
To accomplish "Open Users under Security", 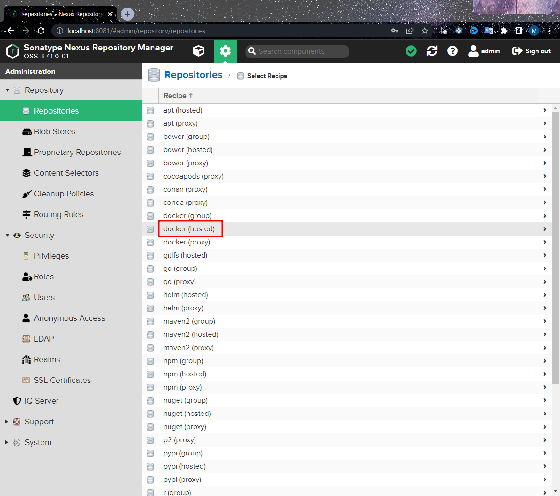I will click(39, 297).
